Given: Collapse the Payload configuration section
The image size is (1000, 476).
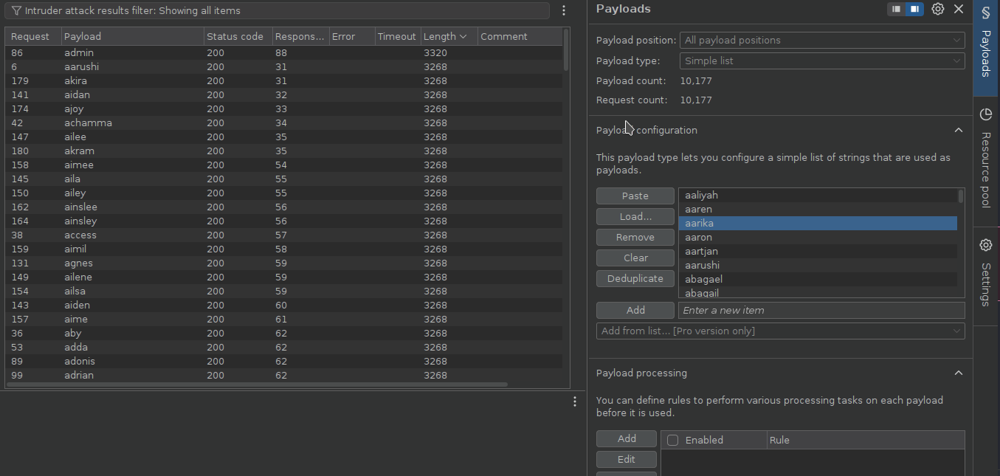Looking at the screenshot, I should 958,130.
